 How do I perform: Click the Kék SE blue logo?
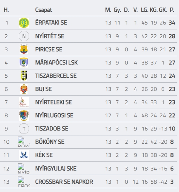point(24,155)
